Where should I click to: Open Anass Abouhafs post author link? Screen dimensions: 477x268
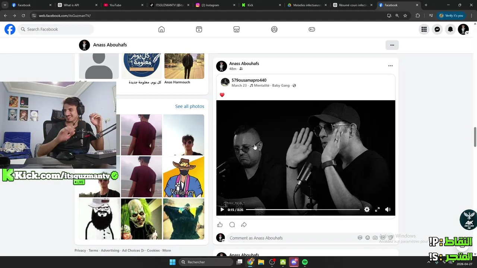pyautogui.click(x=244, y=64)
